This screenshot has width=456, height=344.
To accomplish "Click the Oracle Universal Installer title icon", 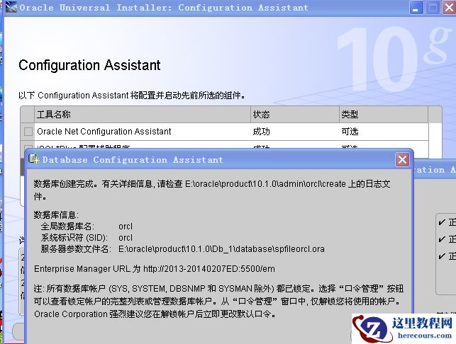I will [x=11, y=7].
